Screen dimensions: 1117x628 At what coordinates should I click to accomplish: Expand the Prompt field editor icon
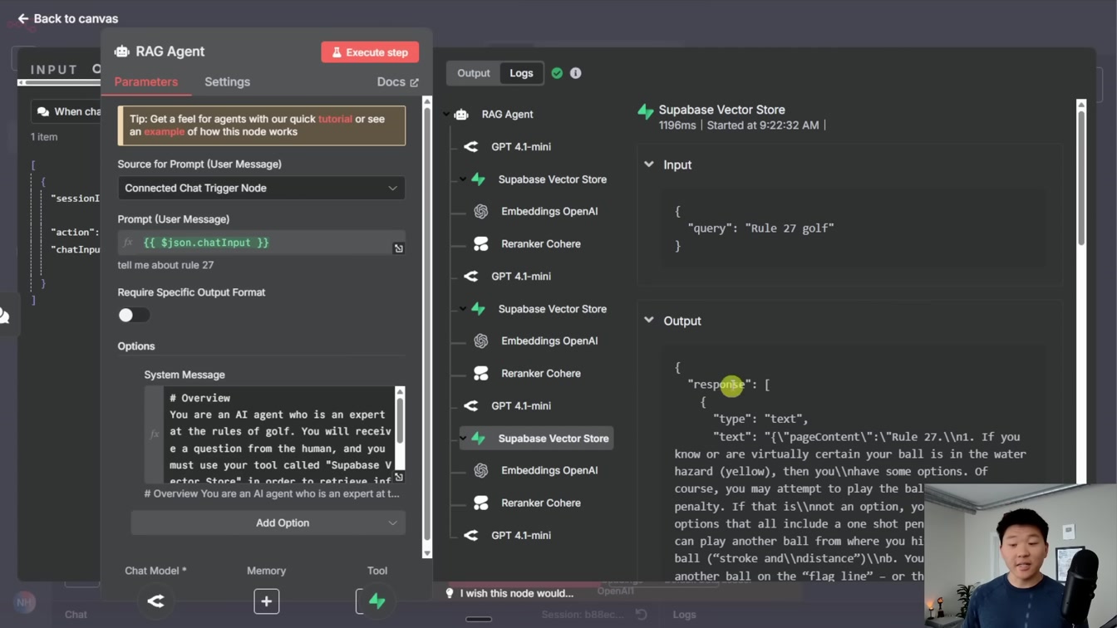[x=399, y=248]
